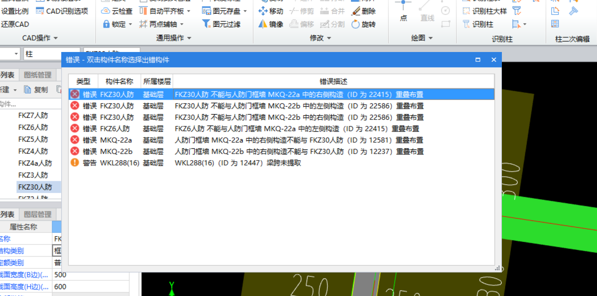Select the 点 point drawing tool
The height and width of the screenshot is (296, 597).
tap(403, 11)
